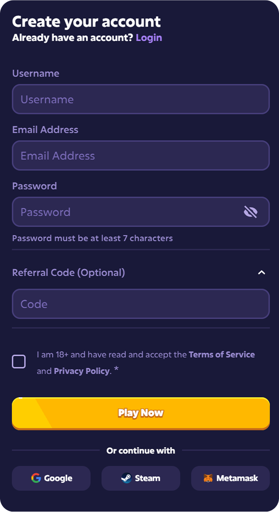
Task: Continue with Google button
Action: 51,478
